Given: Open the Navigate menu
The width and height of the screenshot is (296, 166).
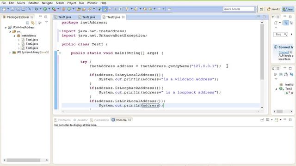Looking at the screenshot, I should 47,3.
